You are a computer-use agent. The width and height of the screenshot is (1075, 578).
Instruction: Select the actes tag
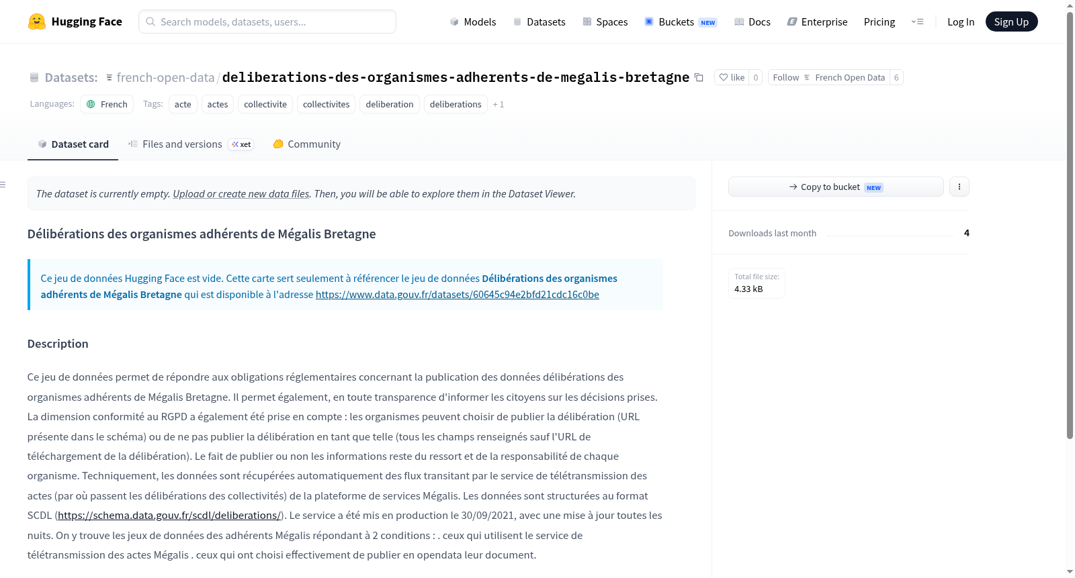(x=218, y=104)
